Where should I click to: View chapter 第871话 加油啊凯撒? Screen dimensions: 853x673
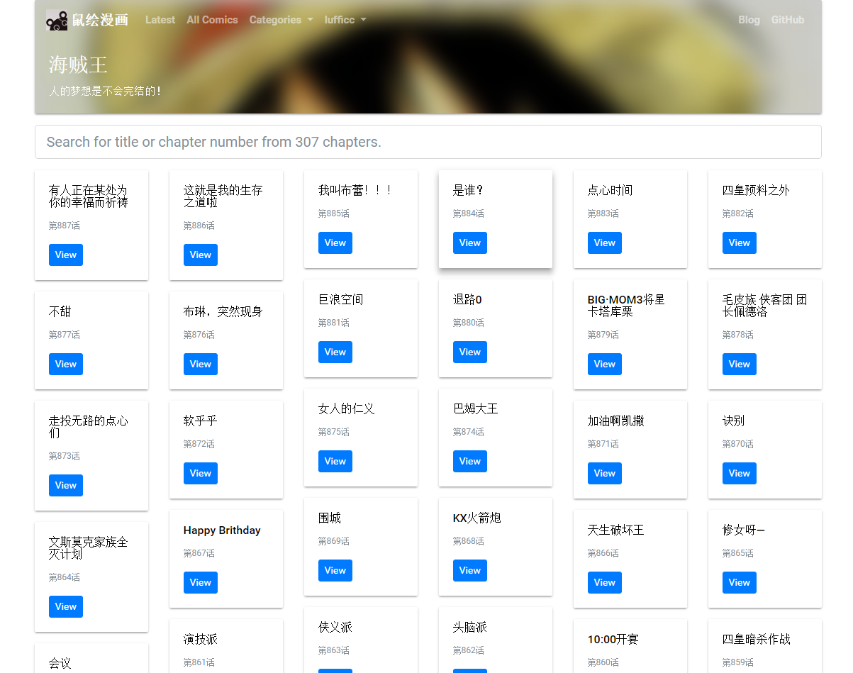coord(605,474)
